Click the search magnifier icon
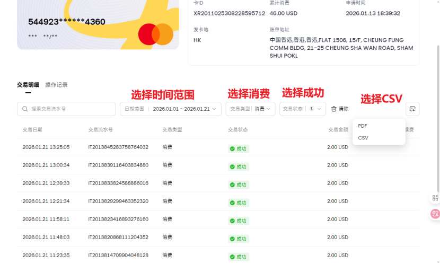This screenshot has width=440, height=264. pos(25,109)
